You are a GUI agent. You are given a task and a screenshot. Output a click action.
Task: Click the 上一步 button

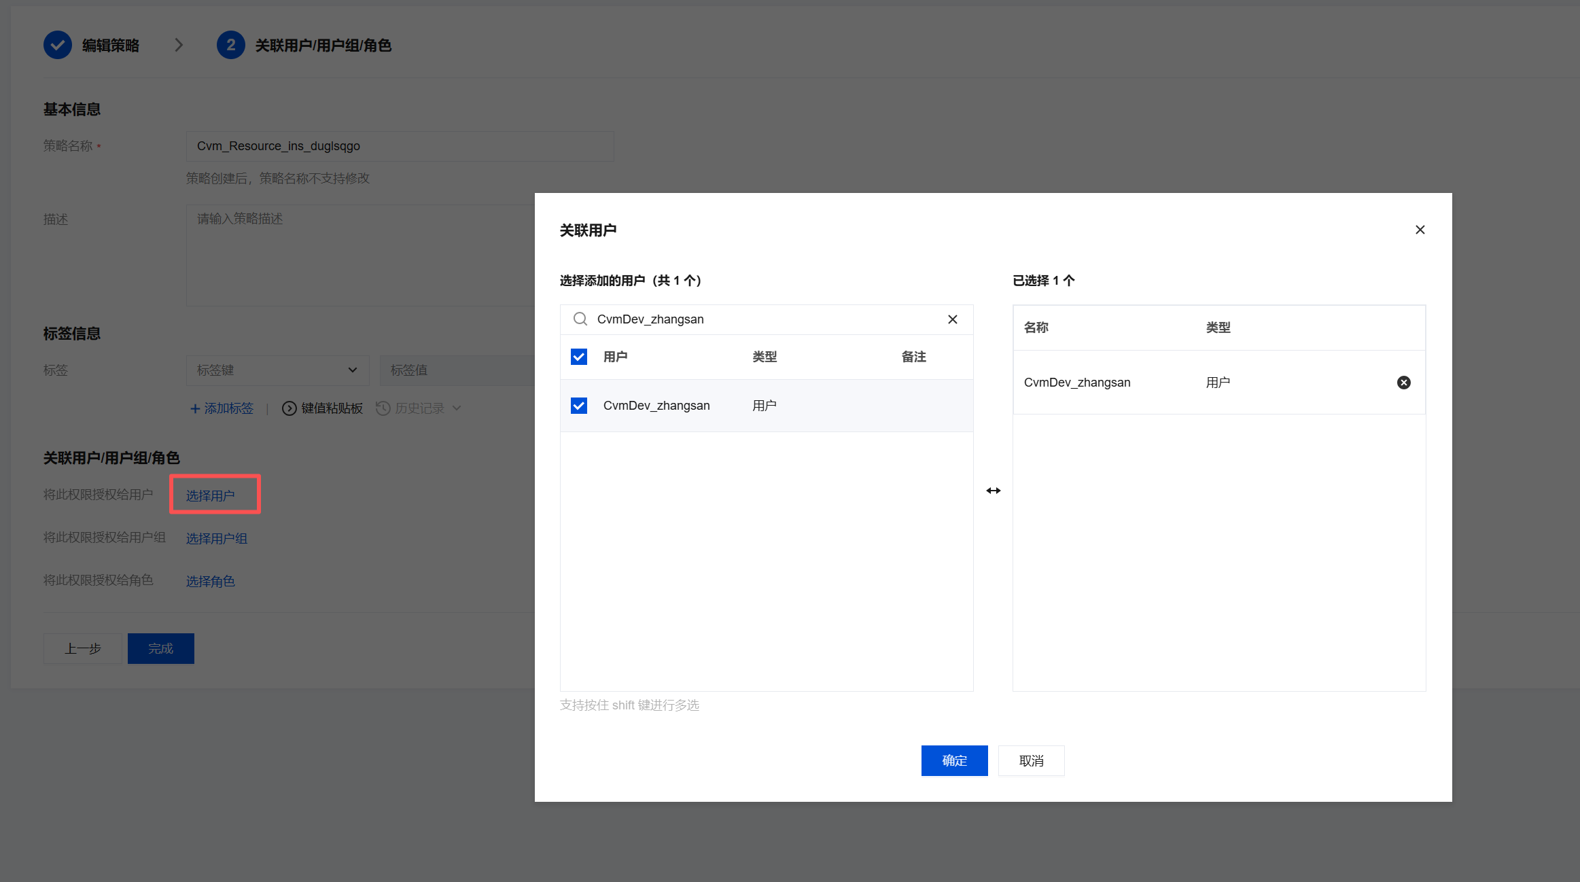click(83, 648)
